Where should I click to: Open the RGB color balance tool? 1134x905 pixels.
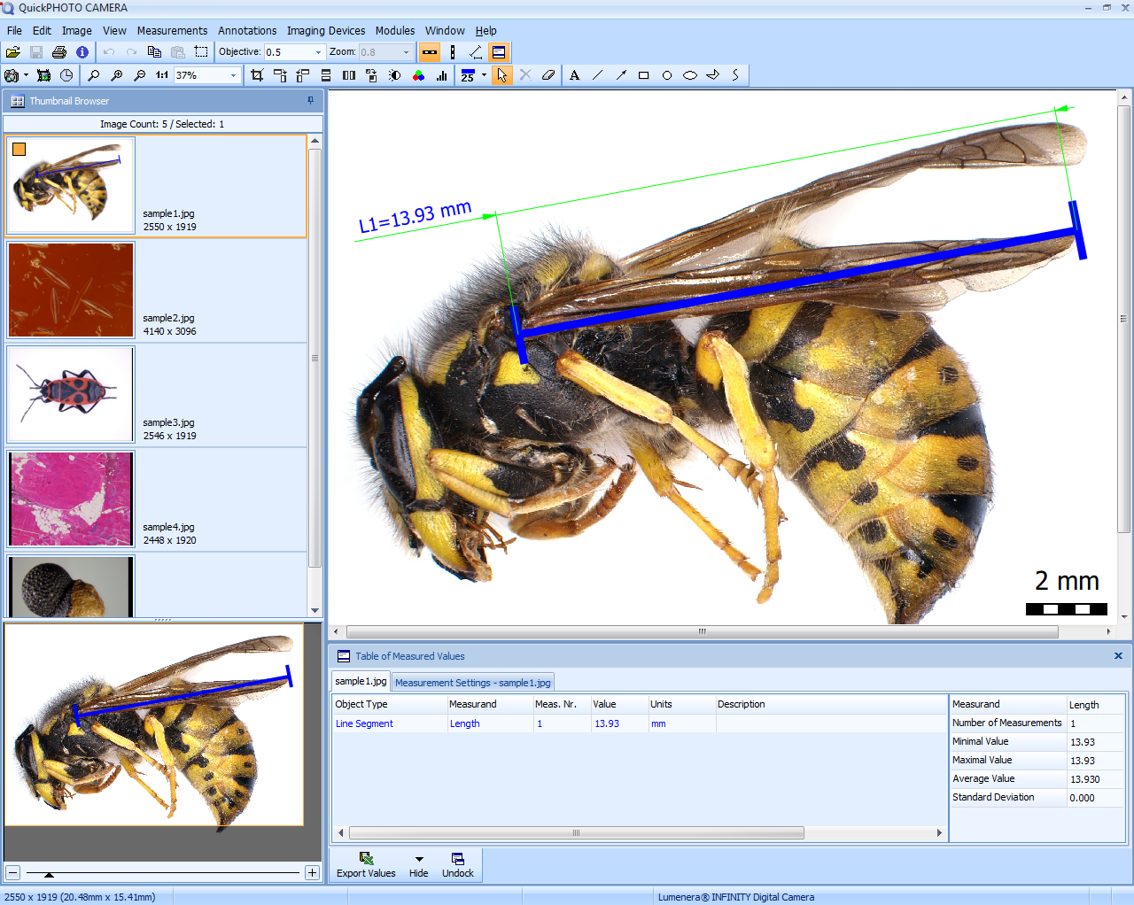(418, 75)
